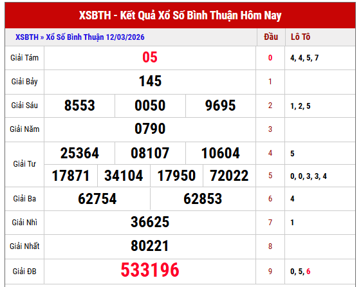The width and height of the screenshot is (361, 287).
Task: Click the Giải Bảy row label
Action: tap(24, 82)
